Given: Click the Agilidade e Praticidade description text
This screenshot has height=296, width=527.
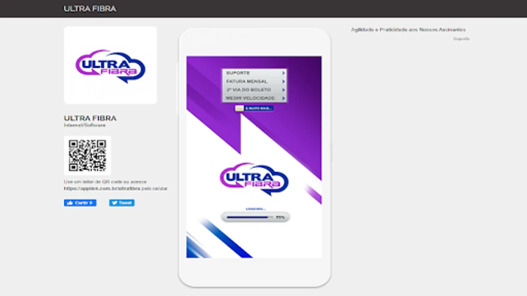Looking at the screenshot, I should point(408,30).
